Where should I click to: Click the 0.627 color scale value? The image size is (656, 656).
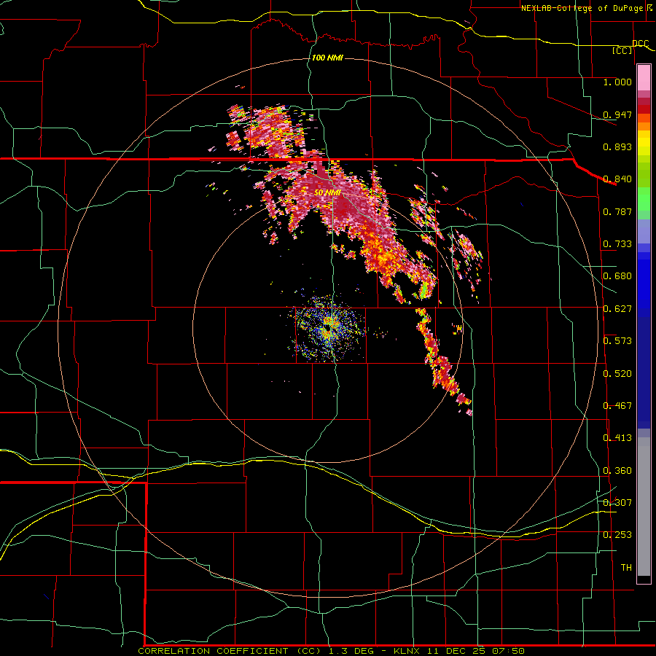617,309
